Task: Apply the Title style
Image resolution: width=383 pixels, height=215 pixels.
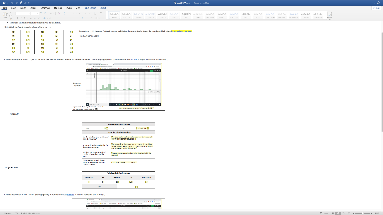Action: (186, 16)
